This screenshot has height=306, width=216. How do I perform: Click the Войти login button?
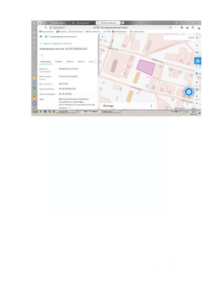pyautogui.click(x=193, y=38)
